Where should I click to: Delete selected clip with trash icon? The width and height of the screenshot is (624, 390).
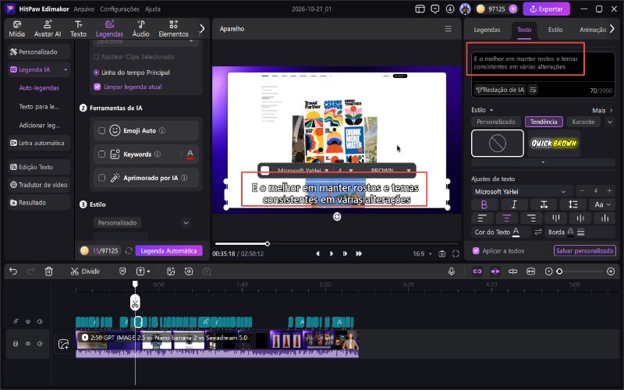click(x=48, y=271)
